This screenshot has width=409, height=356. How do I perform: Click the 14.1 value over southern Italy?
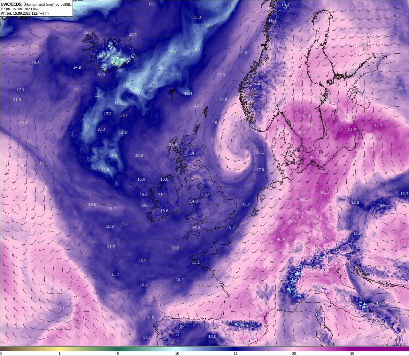click(x=380, y=303)
